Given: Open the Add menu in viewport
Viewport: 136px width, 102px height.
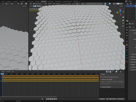Looking at the screenshot, I should [54, 4].
